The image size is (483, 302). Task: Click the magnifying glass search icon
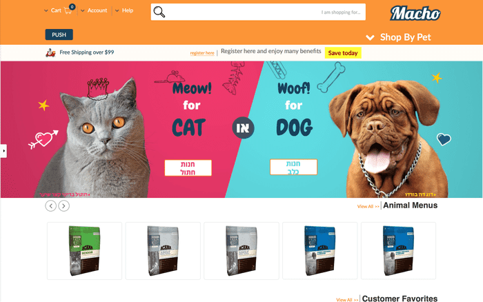159,12
